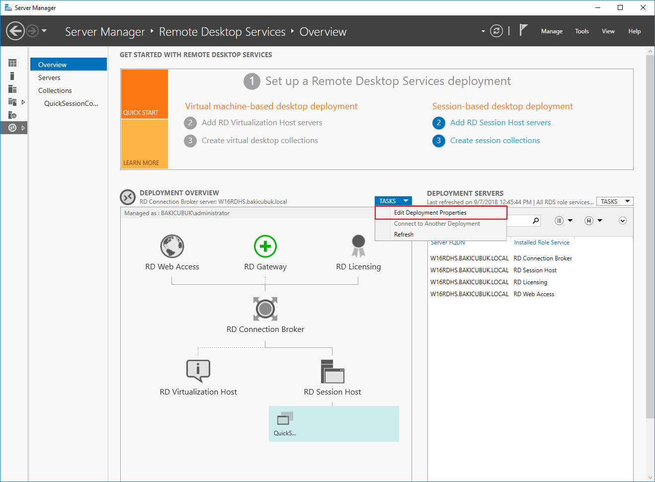
Task: Open the header dropdown arrow beside refresh
Action: [483, 31]
